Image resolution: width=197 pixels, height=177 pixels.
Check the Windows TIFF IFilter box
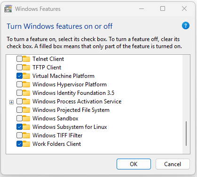pos(19,135)
